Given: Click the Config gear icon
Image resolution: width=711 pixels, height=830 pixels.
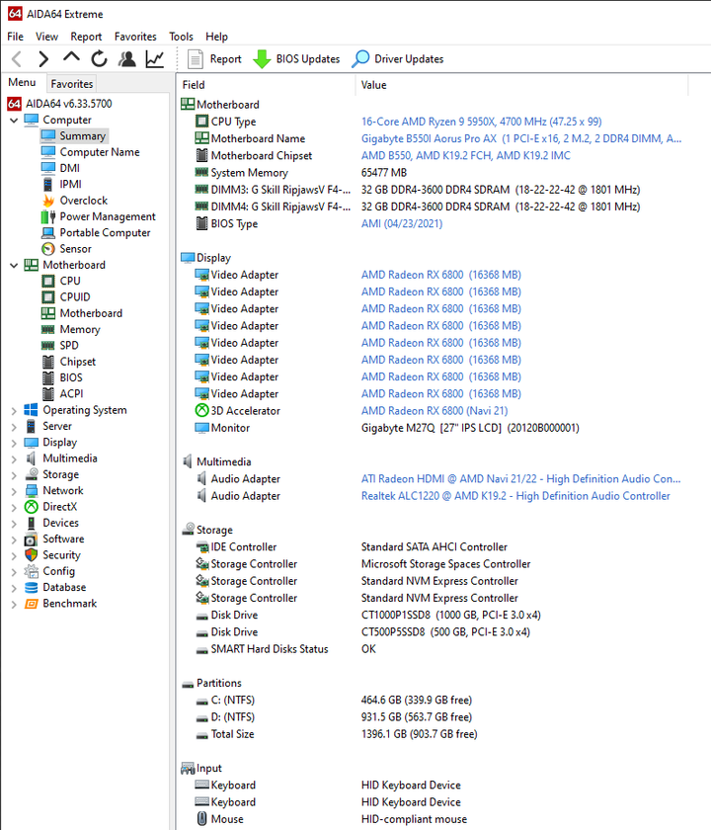Looking at the screenshot, I should (x=32, y=572).
